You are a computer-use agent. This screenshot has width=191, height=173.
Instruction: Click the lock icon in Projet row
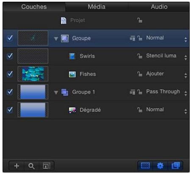click(140, 20)
